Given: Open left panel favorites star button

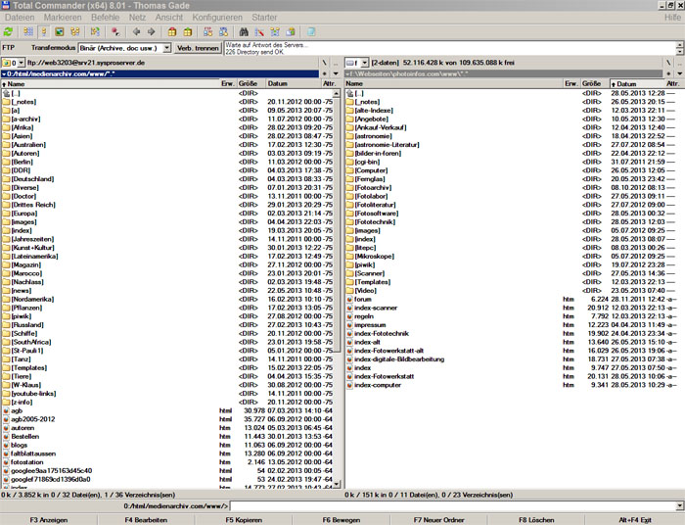Looking at the screenshot, I should [x=324, y=73].
